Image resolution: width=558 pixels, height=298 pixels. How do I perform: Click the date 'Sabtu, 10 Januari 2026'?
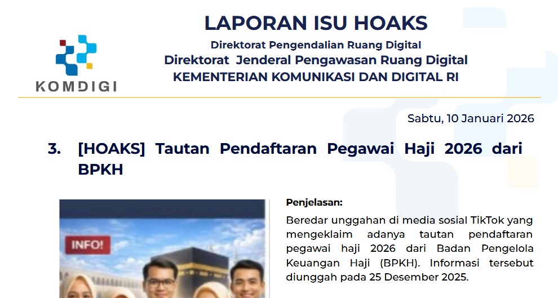tap(471, 118)
